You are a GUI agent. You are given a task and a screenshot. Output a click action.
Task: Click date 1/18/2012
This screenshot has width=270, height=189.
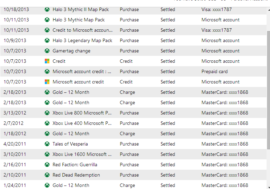pos(15,133)
